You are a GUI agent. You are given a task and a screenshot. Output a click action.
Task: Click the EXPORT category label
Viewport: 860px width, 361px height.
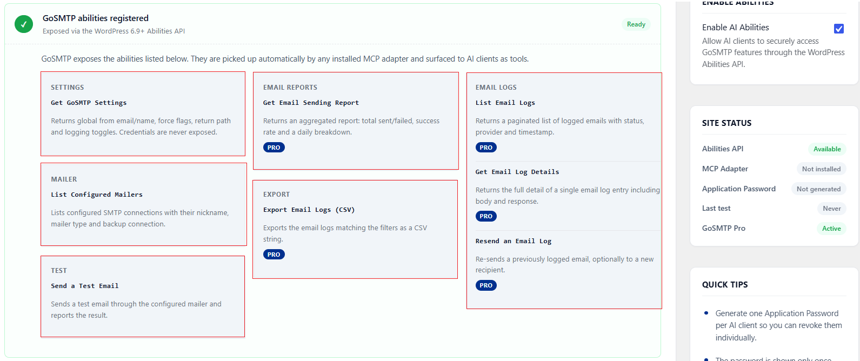coord(277,195)
